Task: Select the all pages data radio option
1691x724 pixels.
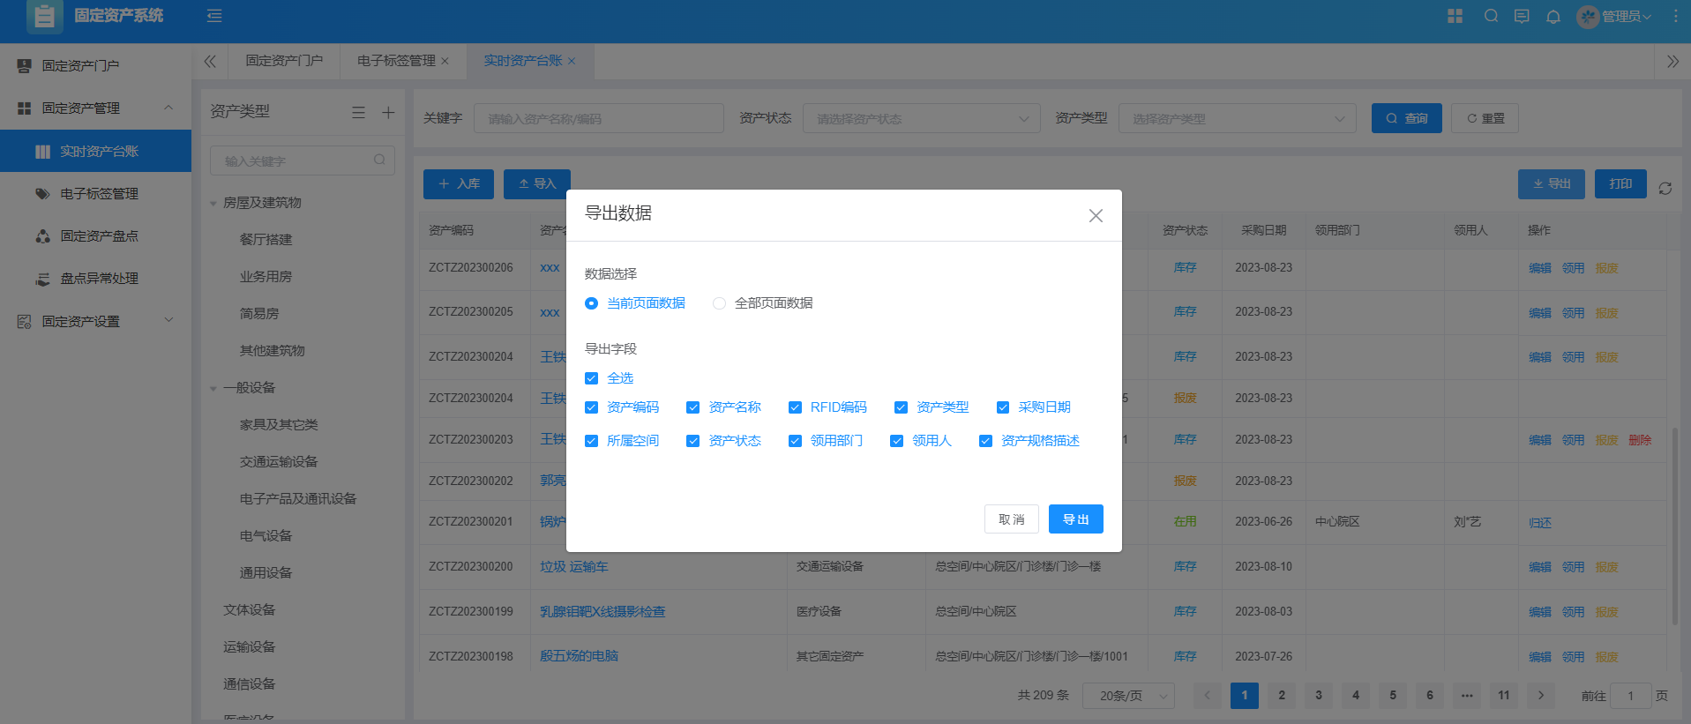Action: [x=720, y=303]
